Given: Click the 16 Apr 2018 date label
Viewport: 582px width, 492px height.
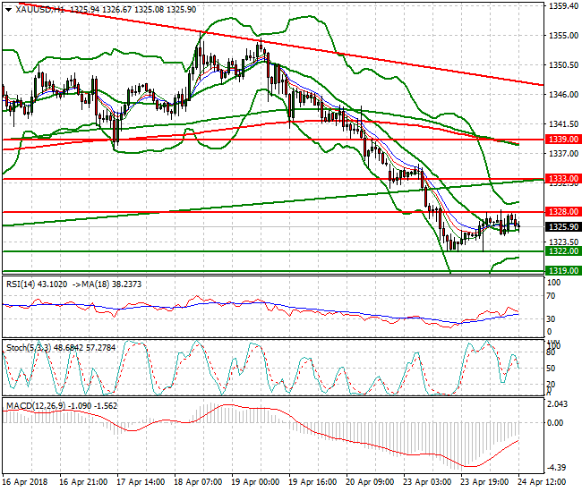Looking at the screenshot, I should pos(25,482).
